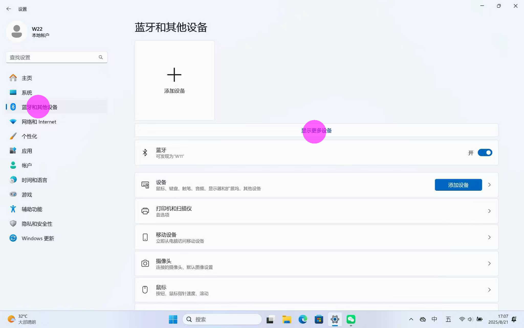The width and height of the screenshot is (524, 328).
Task: Click the back arrow in Settings header
Action: [9, 9]
